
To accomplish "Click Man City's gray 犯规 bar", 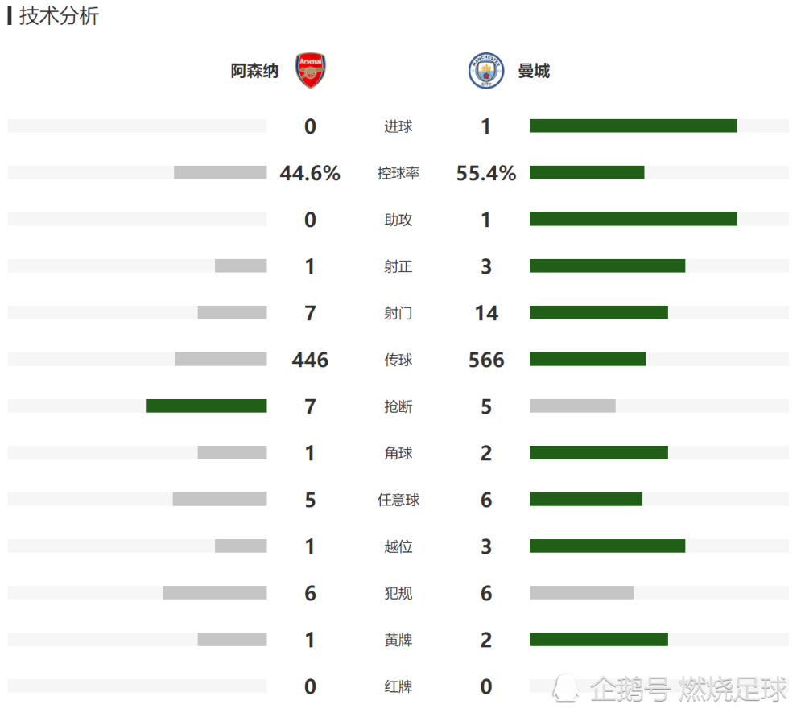I will click(x=581, y=593).
